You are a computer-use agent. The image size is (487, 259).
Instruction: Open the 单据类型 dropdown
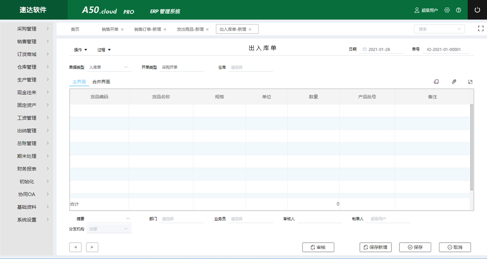pyautogui.click(x=109, y=67)
